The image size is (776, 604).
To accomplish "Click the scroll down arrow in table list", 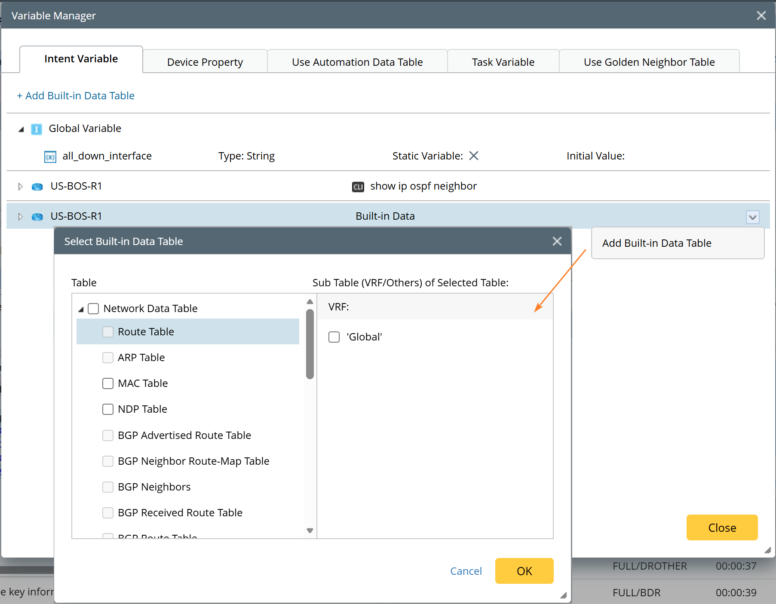I will [x=310, y=530].
